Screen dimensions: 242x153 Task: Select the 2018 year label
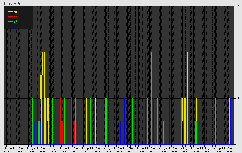point(141,152)
